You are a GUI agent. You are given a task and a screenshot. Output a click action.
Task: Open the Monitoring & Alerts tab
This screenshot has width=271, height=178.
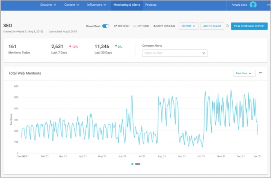coord(127,5)
